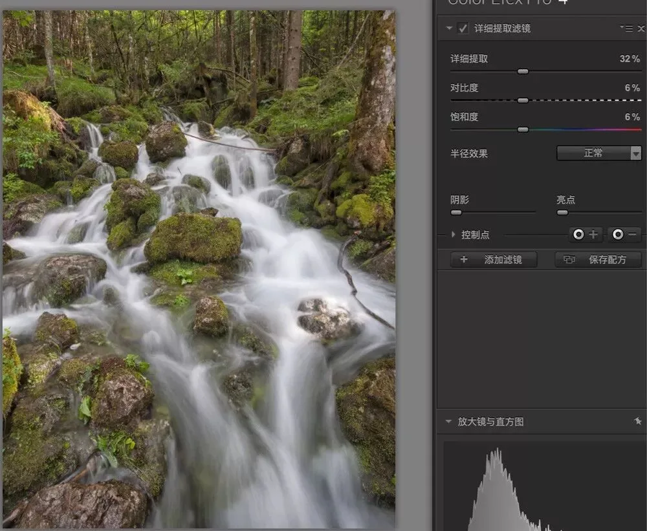647x531 pixels.
Task: Add a negative control point
Action: pyautogui.click(x=625, y=234)
